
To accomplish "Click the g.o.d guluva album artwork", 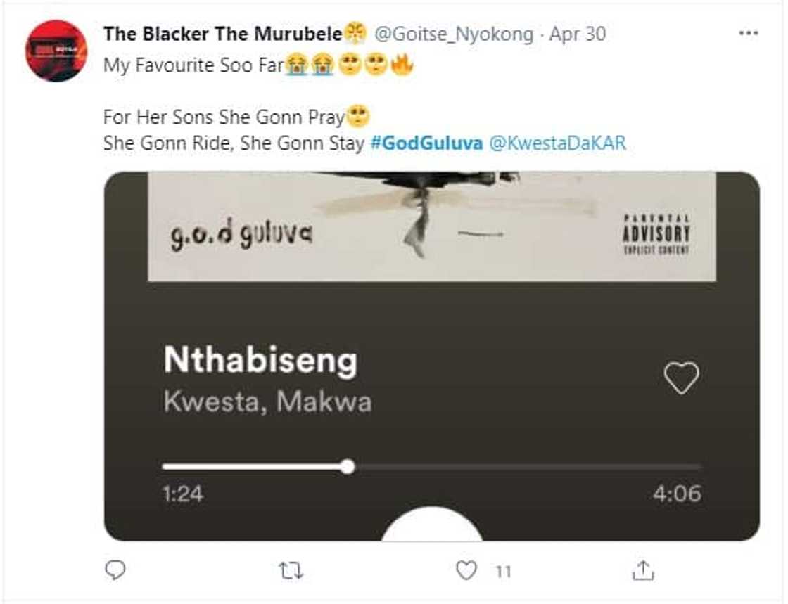I will [x=431, y=226].
